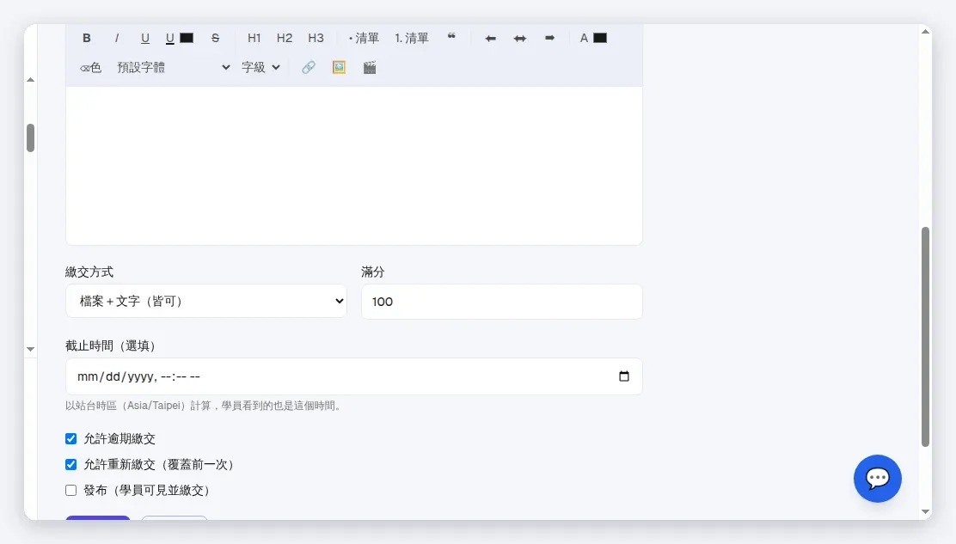Screen dimensions: 956x544
Task: Click the page scrollbar down arrow
Action: coord(926,512)
